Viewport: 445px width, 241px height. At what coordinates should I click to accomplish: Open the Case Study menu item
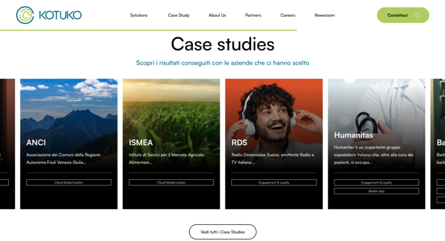(x=179, y=16)
